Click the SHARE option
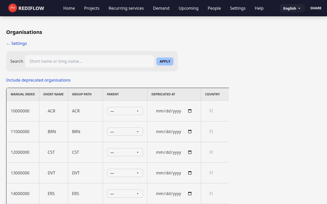The image size is (327, 204). tap(316, 8)
